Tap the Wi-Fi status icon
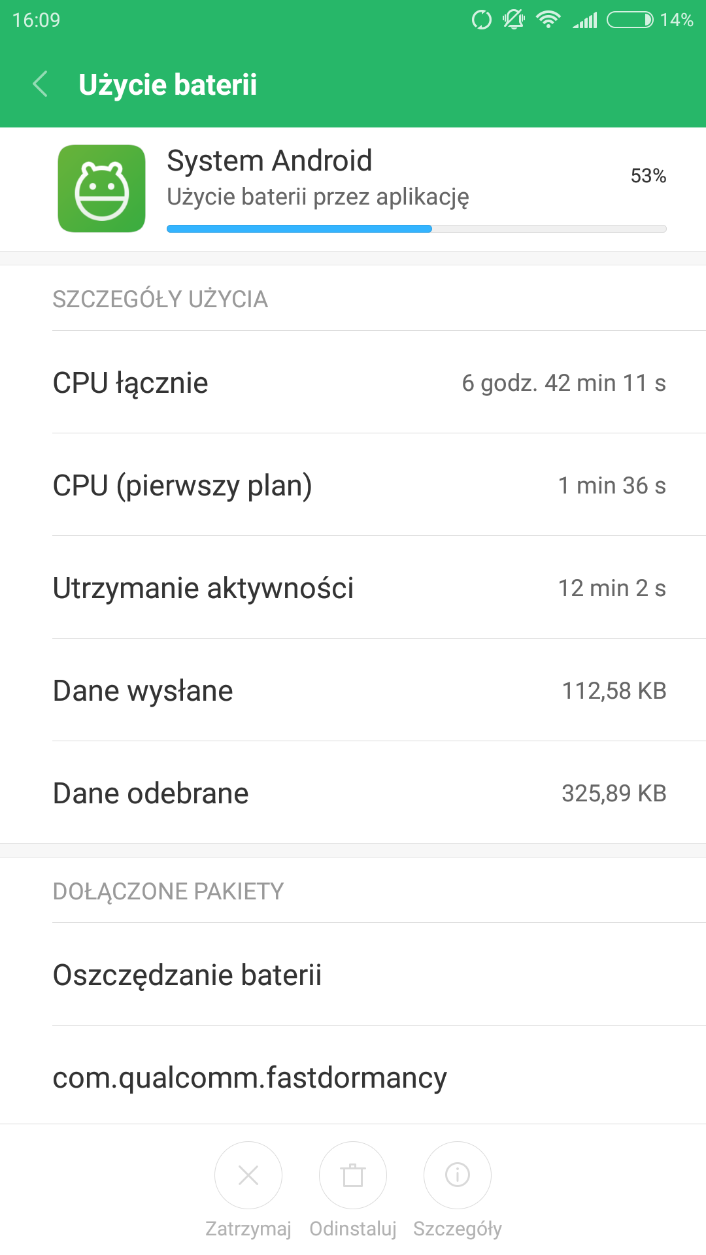The image size is (706, 1255). [548, 20]
